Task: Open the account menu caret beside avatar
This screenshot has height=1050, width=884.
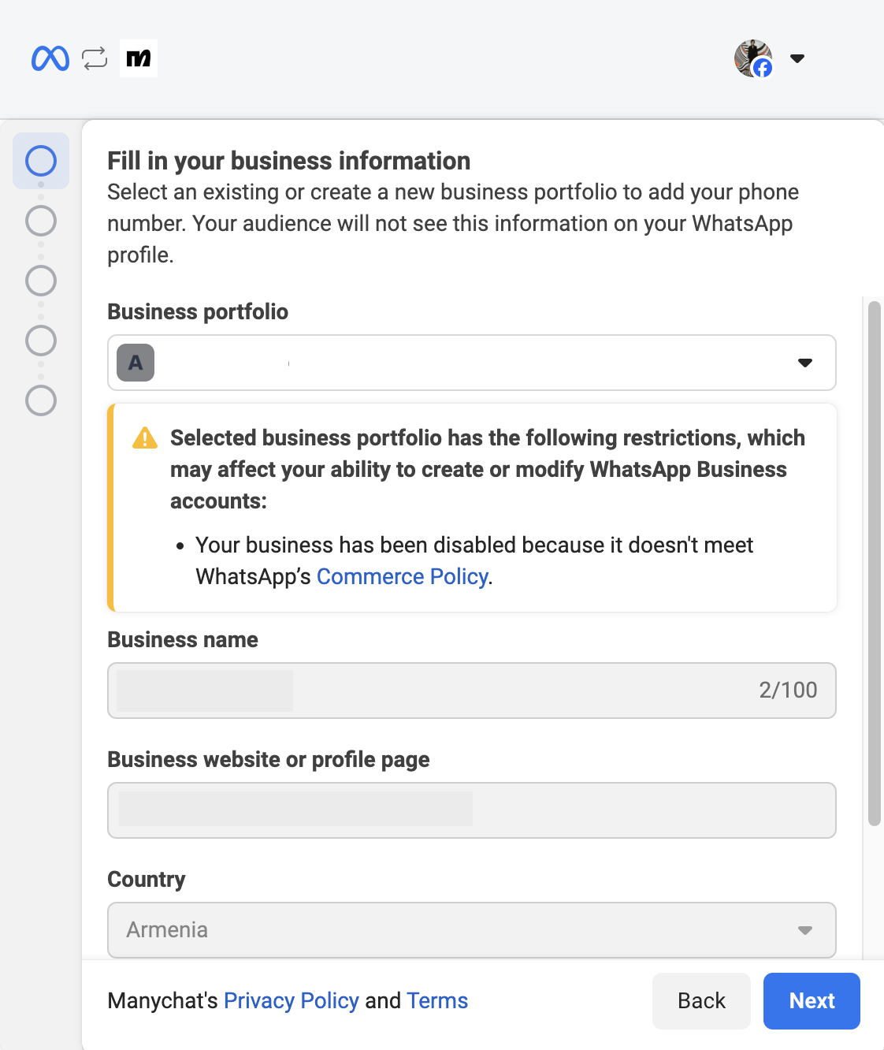Action: click(x=797, y=58)
